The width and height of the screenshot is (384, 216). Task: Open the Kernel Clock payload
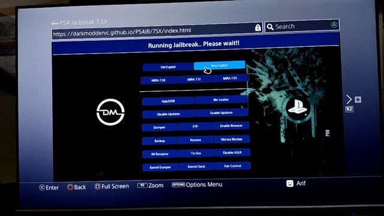coord(196,166)
